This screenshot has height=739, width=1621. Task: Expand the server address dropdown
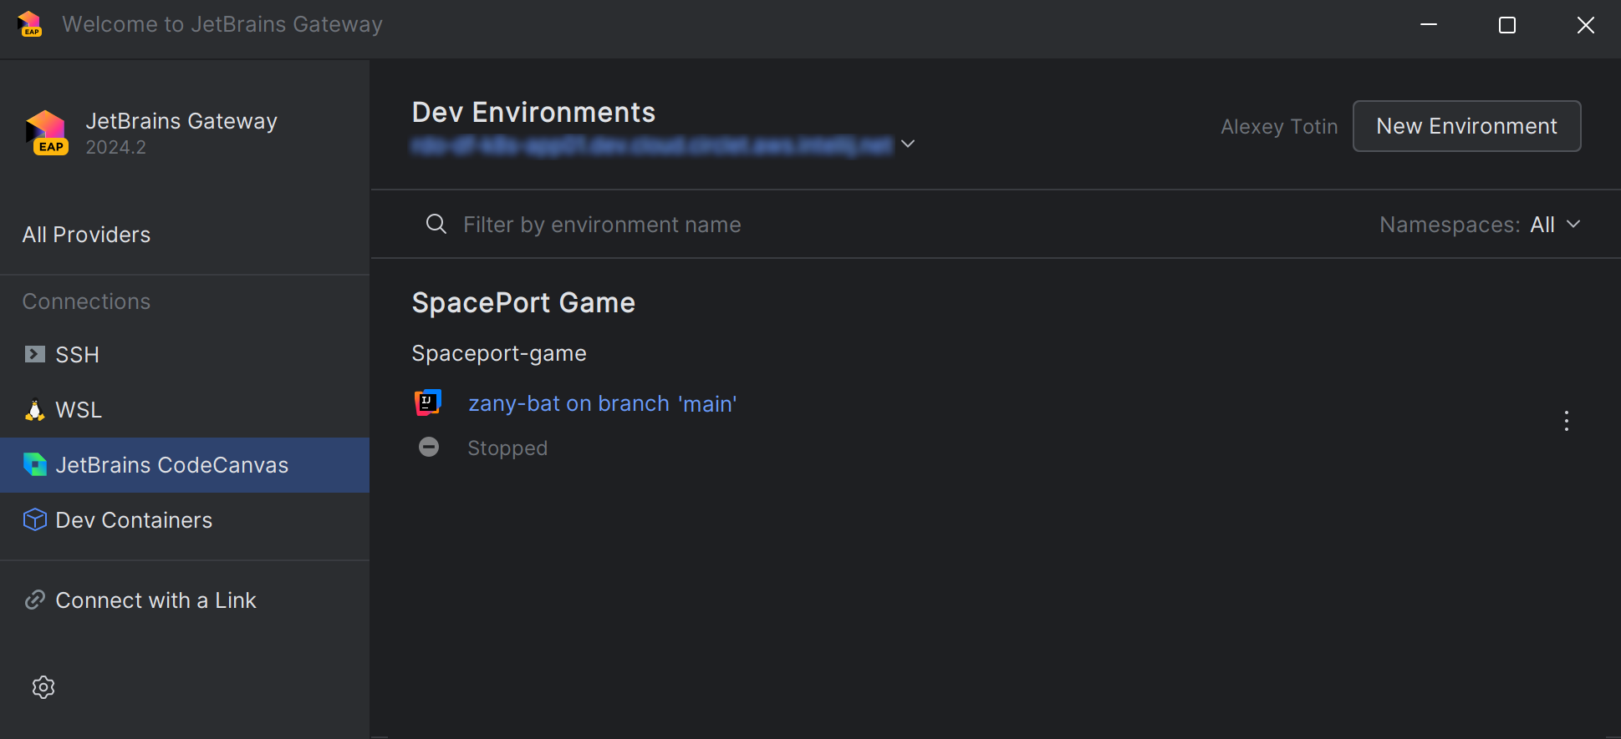pos(908,144)
